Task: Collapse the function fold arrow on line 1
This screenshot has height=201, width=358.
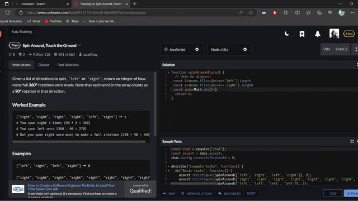Action: [x=168, y=73]
